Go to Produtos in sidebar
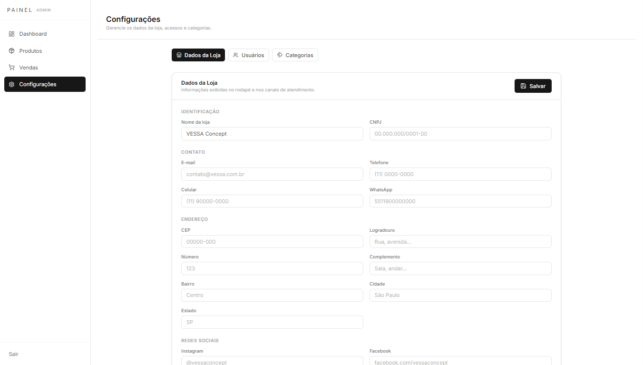Image resolution: width=643 pixels, height=365 pixels. [45, 51]
